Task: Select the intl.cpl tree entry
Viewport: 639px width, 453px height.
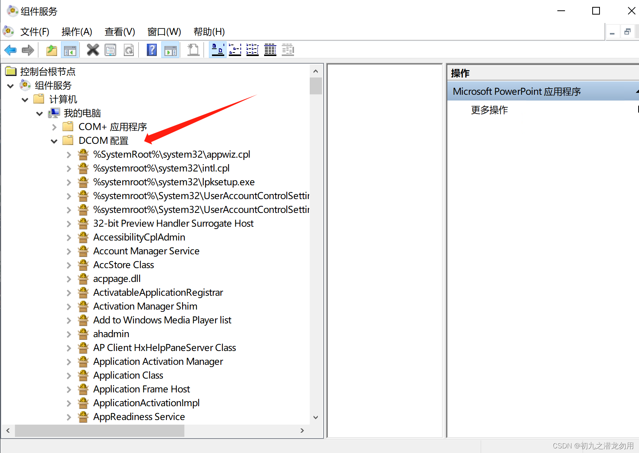Action: point(161,168)
